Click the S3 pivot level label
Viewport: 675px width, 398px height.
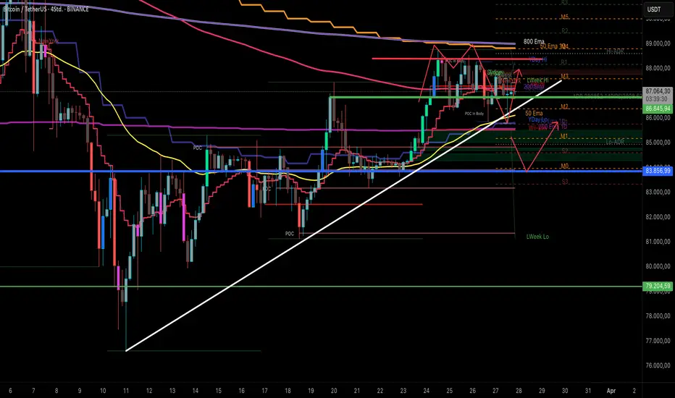pos(565,182)
